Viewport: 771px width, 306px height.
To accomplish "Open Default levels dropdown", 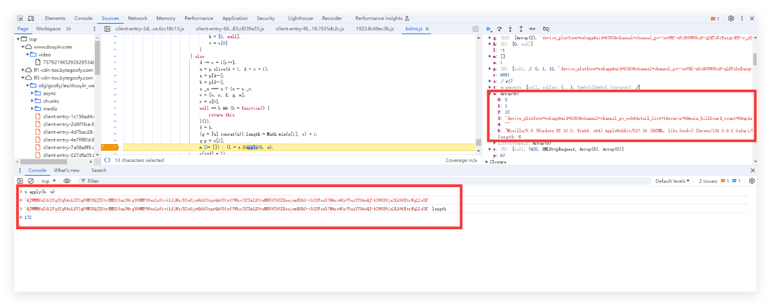I will [672, 181].
